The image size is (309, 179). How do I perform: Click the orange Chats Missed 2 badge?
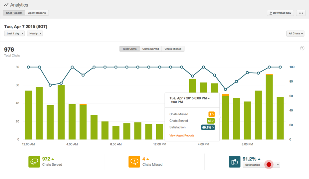(x=212, y=114)
